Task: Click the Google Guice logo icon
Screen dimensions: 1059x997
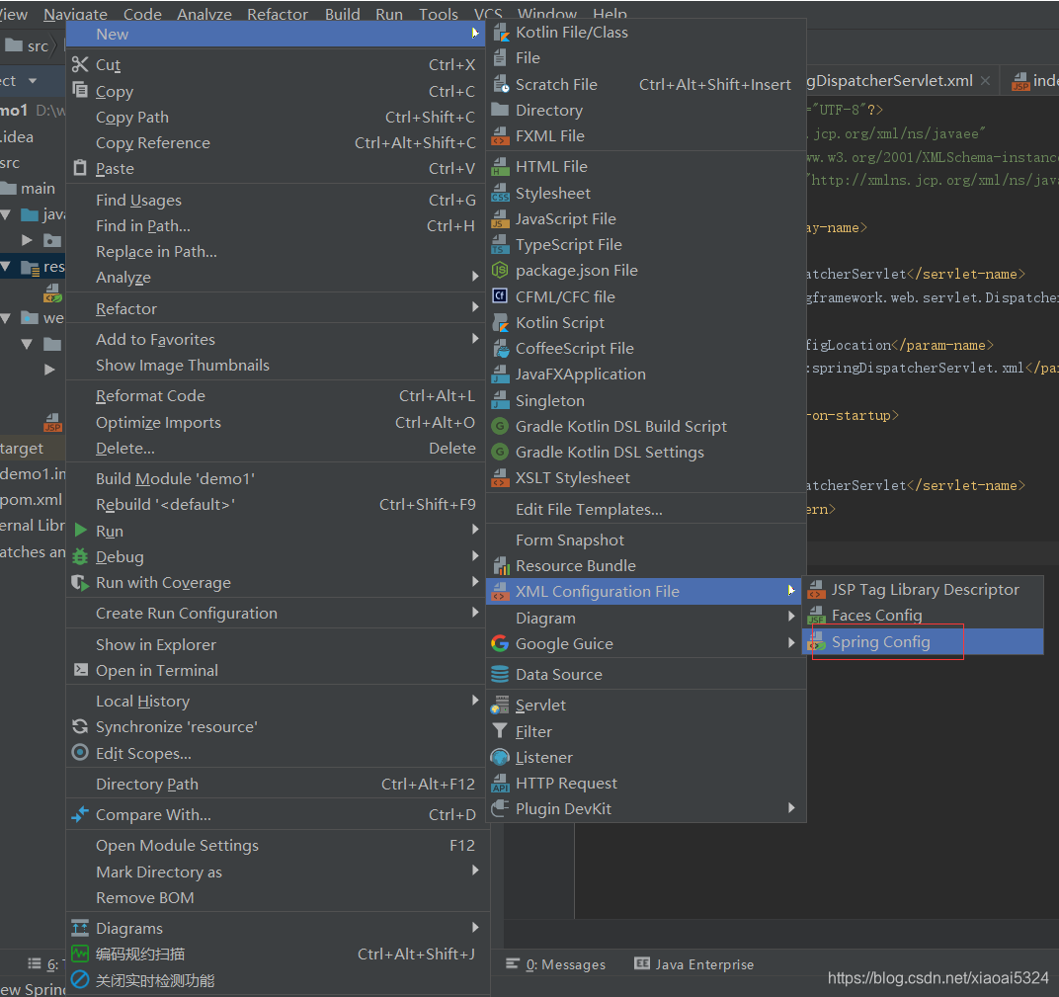Action: (501, 643)
